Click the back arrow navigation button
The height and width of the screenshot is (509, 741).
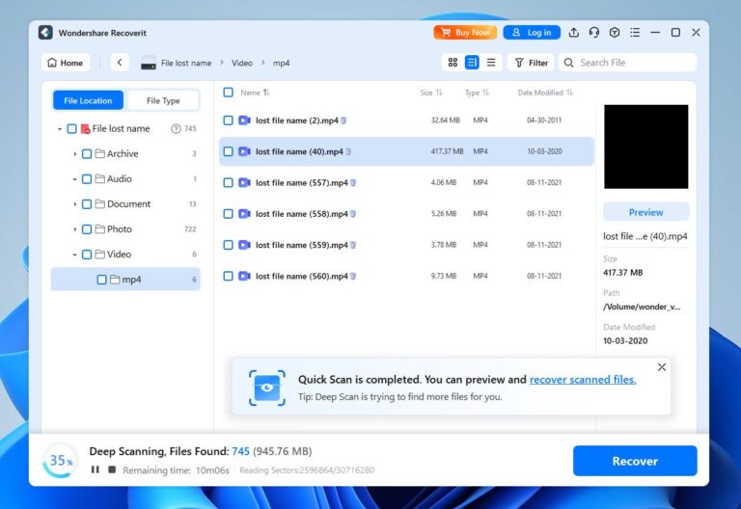[120, 63]
